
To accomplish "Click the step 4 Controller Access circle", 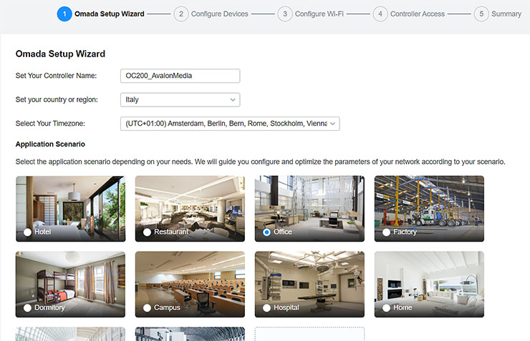I will tap(380, 14).
